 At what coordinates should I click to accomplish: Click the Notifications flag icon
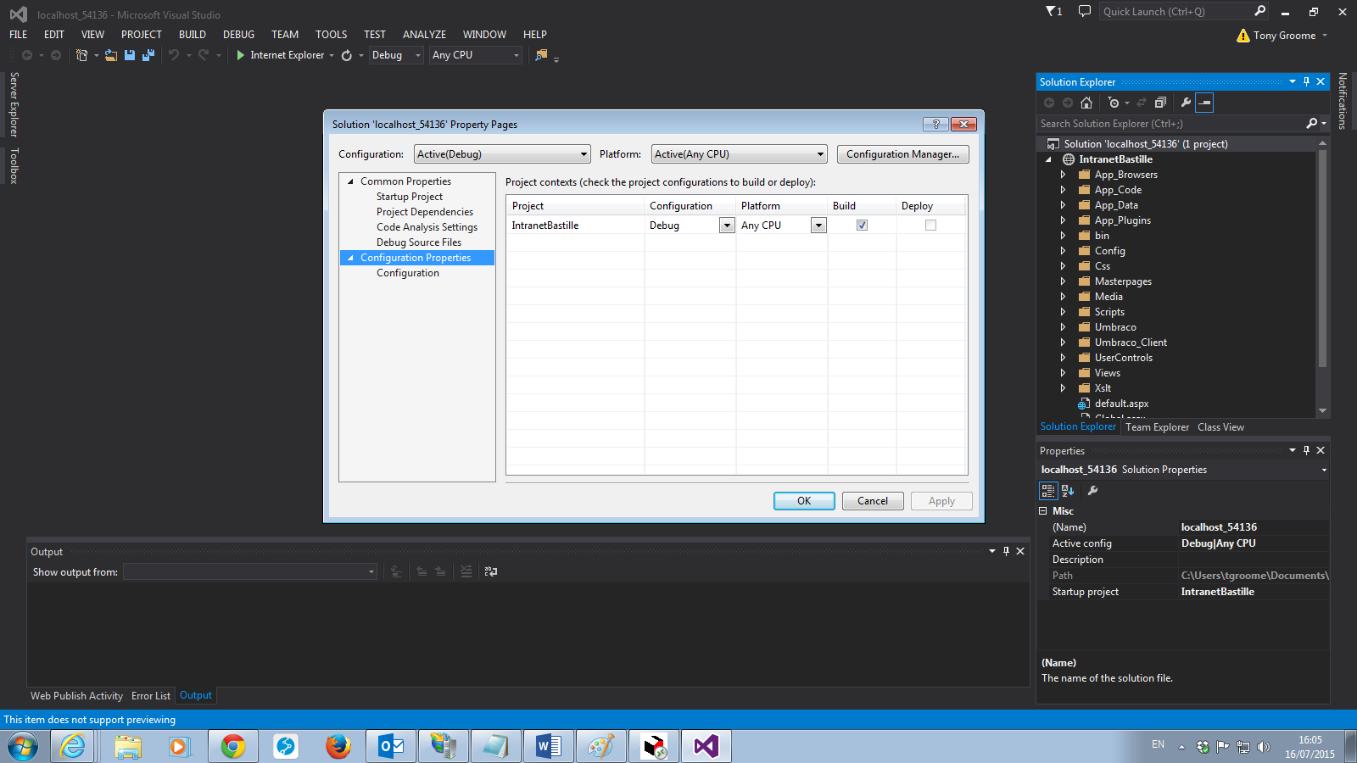click(x=1054, y=11)
